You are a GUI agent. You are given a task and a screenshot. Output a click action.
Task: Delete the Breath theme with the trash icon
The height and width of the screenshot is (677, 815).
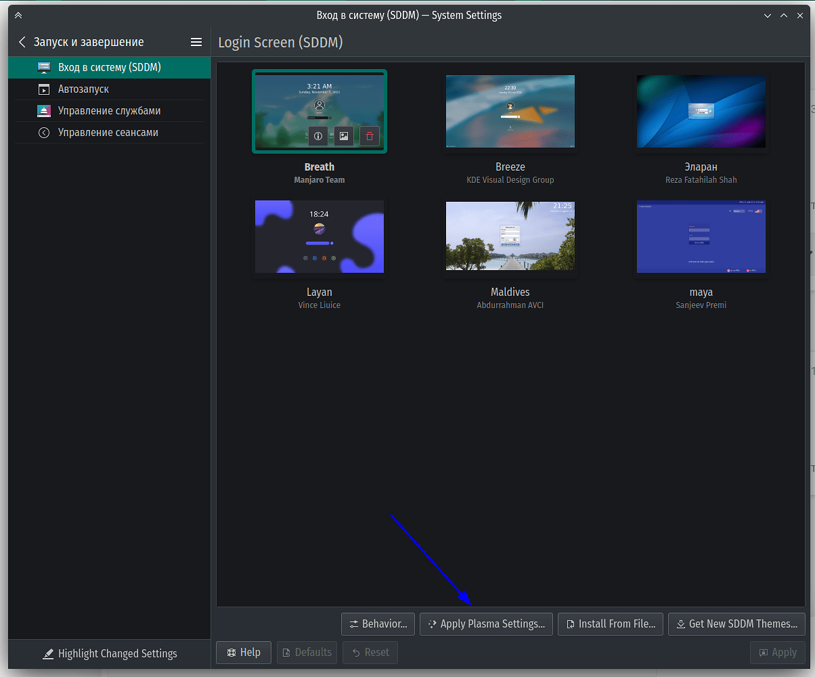pyautogui.click(x=369, y=136)
